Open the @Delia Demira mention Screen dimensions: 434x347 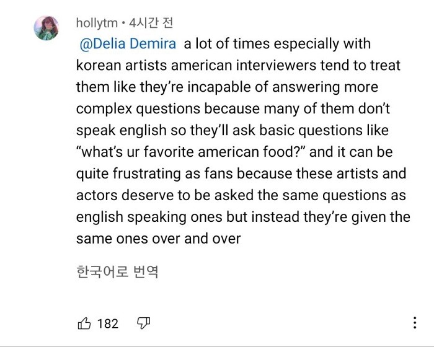click(128, 44)
